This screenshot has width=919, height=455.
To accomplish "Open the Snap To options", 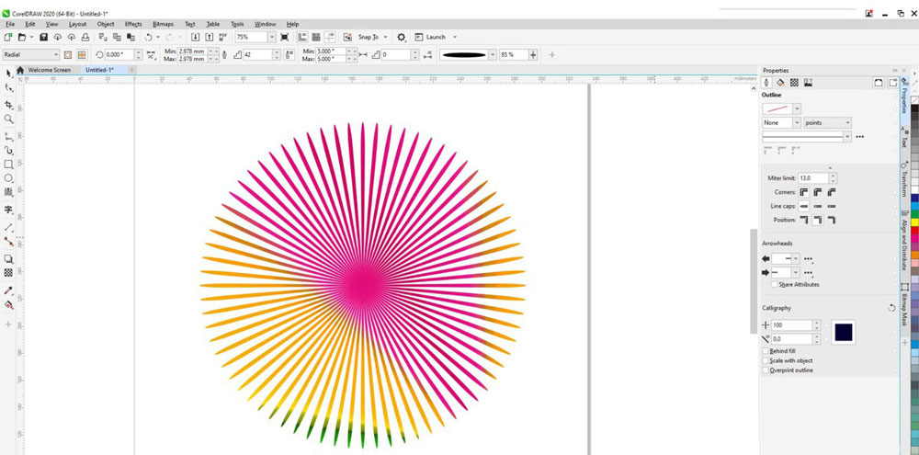I will [x=369, y=37].
